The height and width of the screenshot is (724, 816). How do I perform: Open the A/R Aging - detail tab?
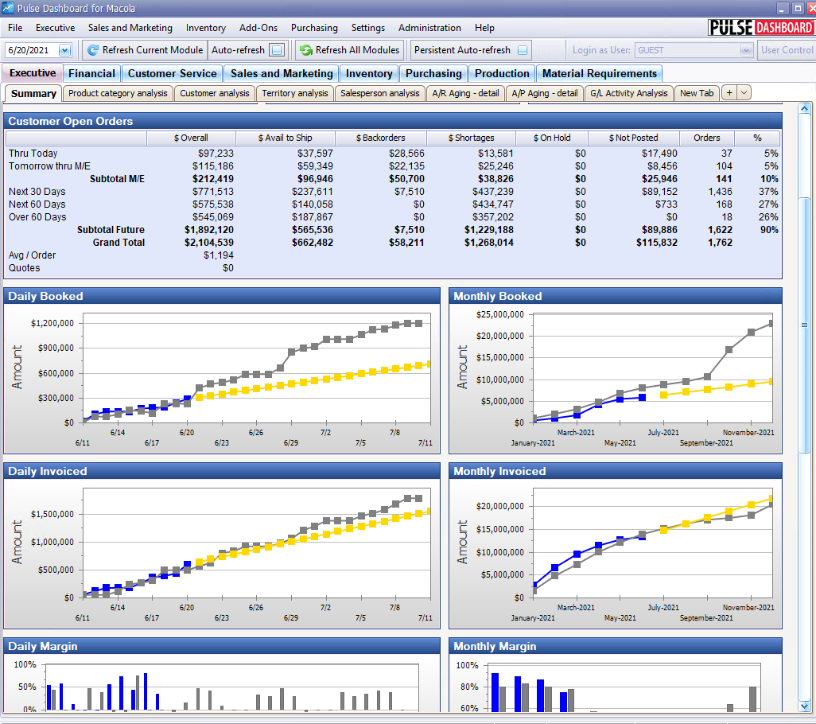[x=465, y=93]
